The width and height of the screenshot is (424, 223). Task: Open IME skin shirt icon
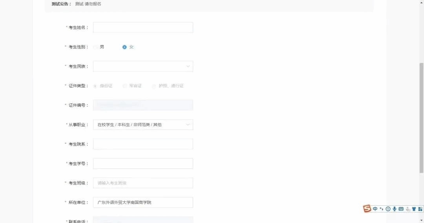(x=414, y=209)
